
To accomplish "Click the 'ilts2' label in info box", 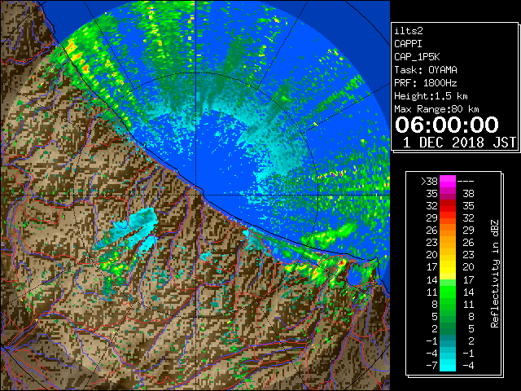I will point(409,31).
